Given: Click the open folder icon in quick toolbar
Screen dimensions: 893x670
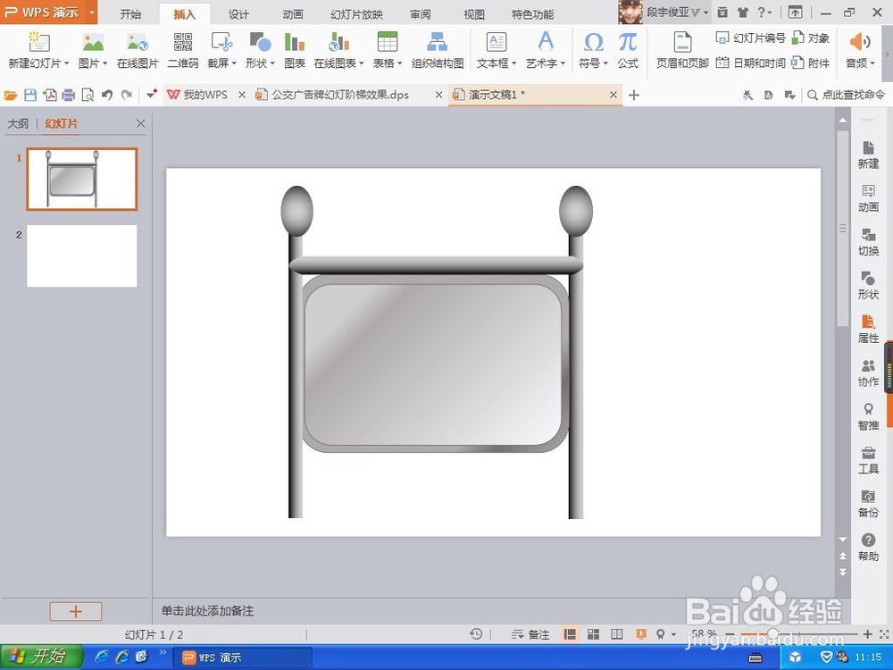Looking at the screenshot, I should pos(11,96).
